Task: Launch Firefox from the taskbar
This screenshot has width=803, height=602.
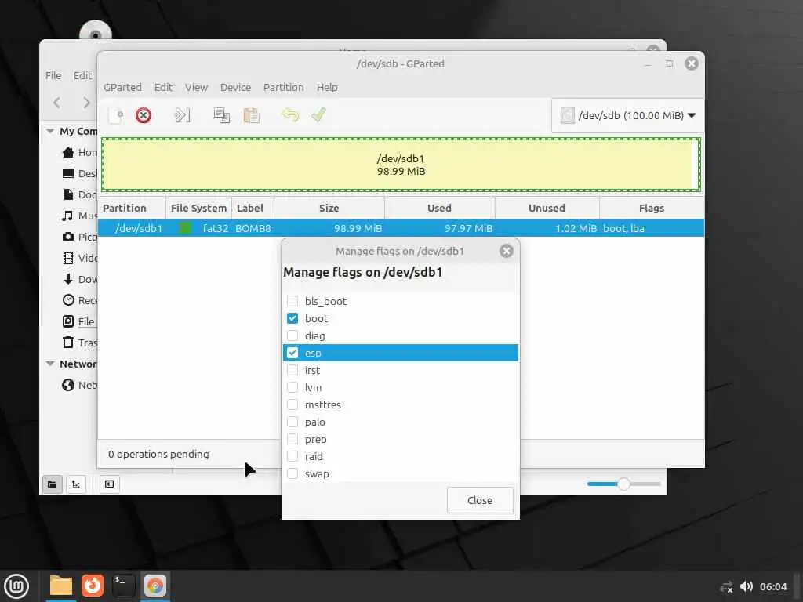Action: pyautogui.click(x=93, y=586)
